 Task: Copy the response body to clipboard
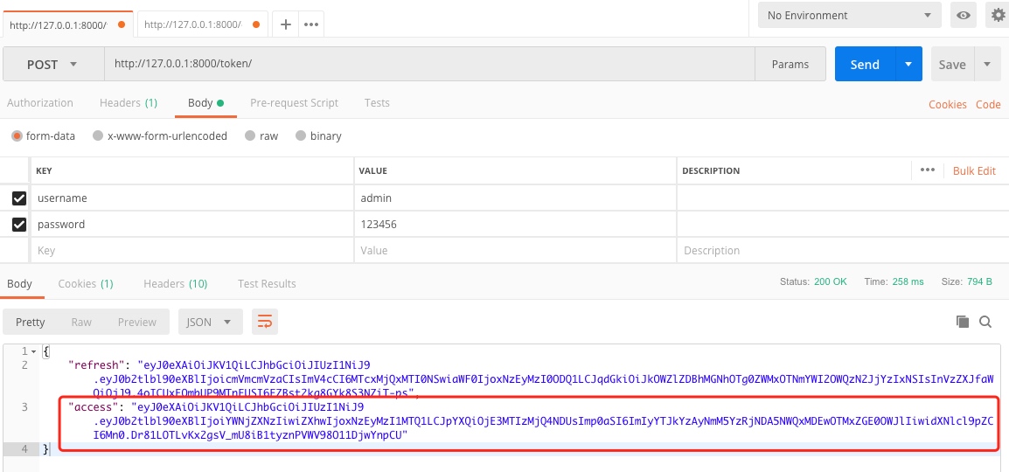[x=963, y=322]
